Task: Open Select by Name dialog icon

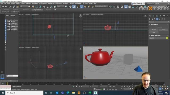Action: (33, 7)
